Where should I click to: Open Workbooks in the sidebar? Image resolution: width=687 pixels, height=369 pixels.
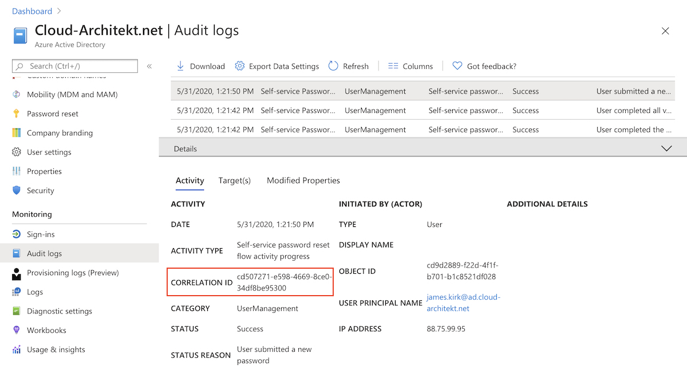(x=46, y=330)
